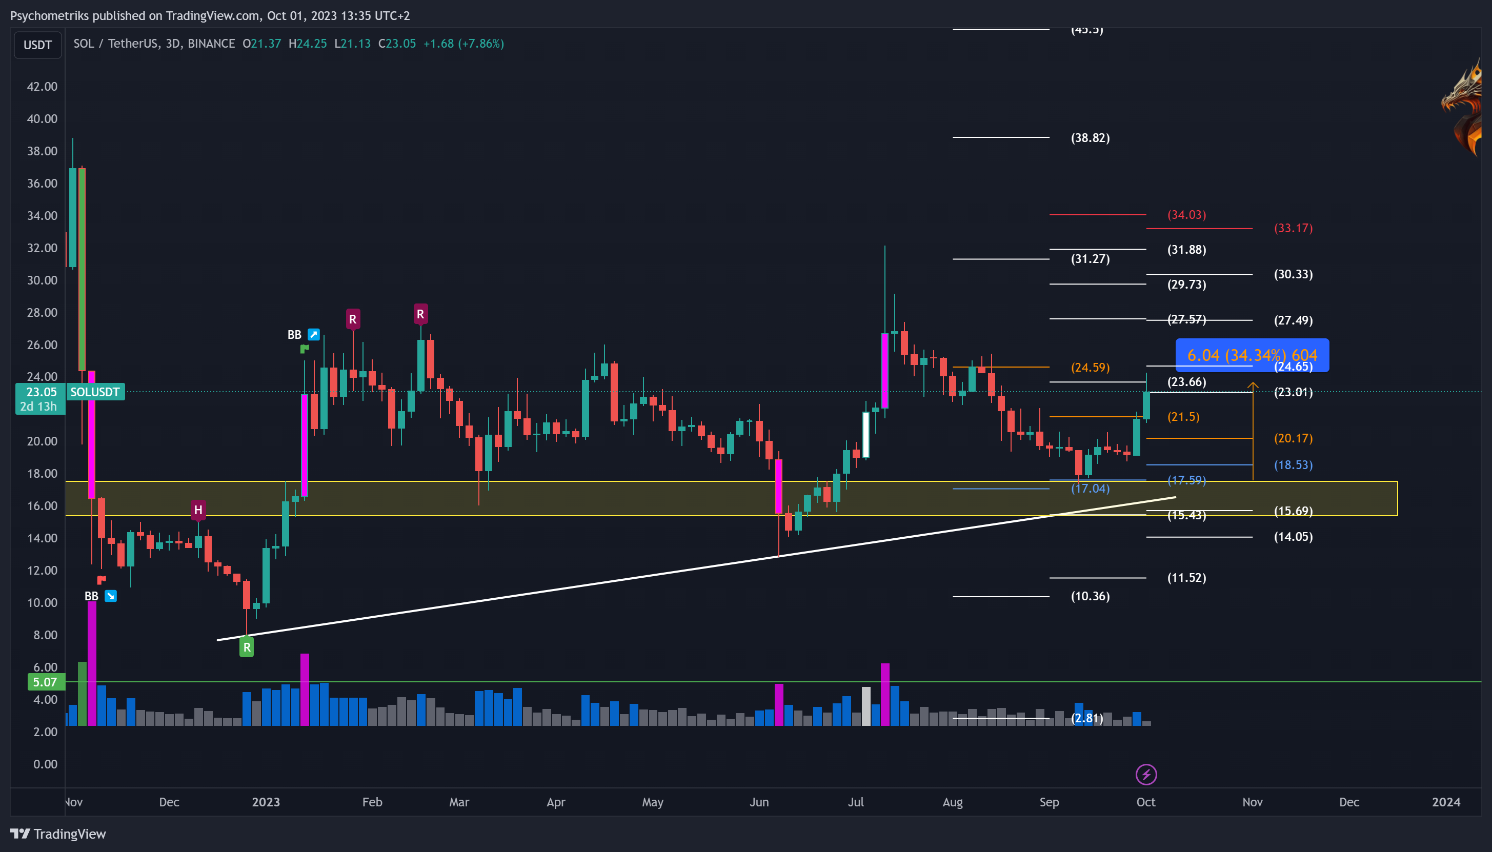Click the upper BB arrow marker in January
This screenshot has width=1492, height=852.
point(314,335)
